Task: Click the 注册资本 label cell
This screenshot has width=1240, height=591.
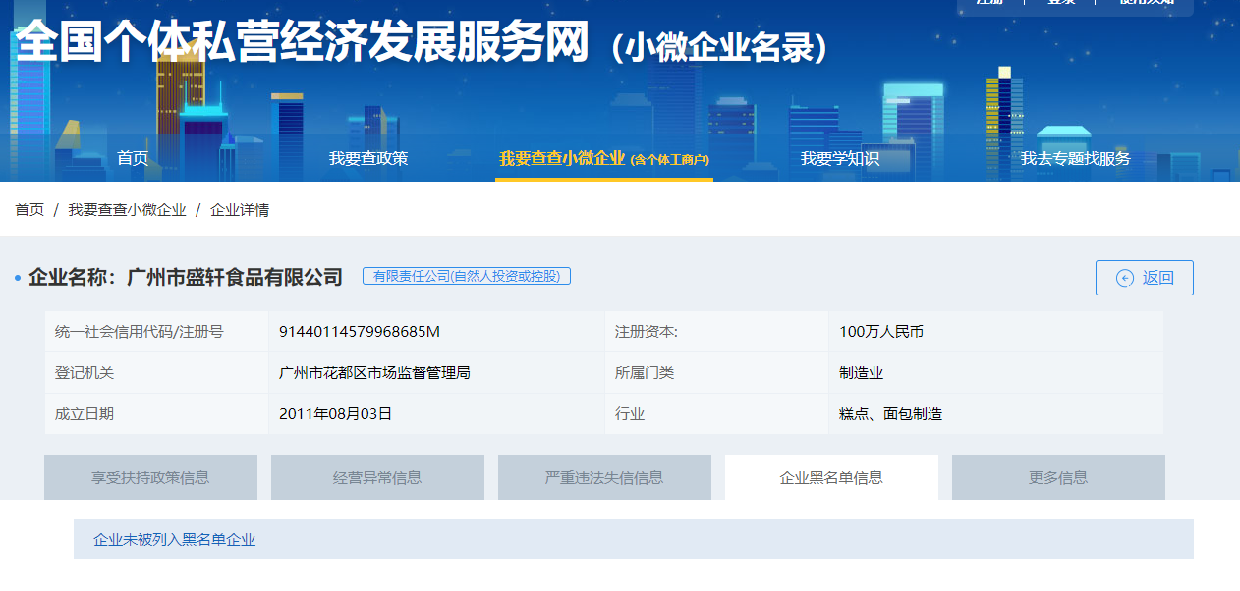Action: [x=716, y=332]
